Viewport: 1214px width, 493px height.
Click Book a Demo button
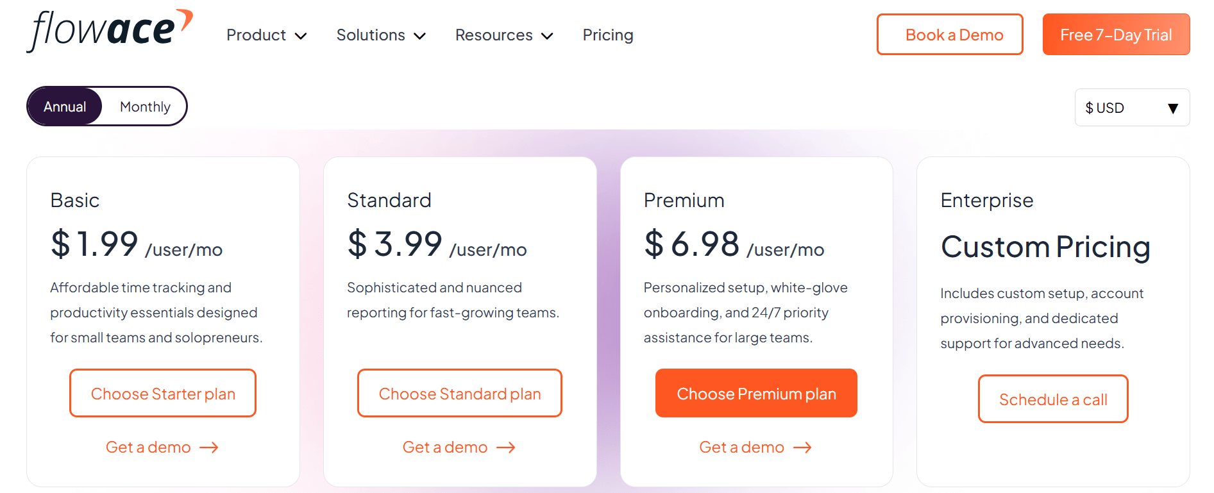pyautogui.click(x=950, y=35)
